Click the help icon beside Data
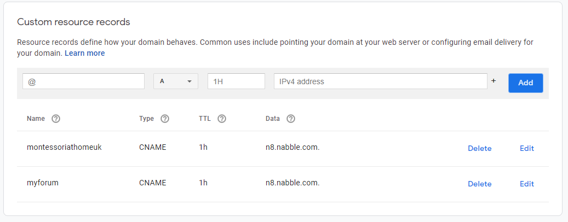 point(291,119)
